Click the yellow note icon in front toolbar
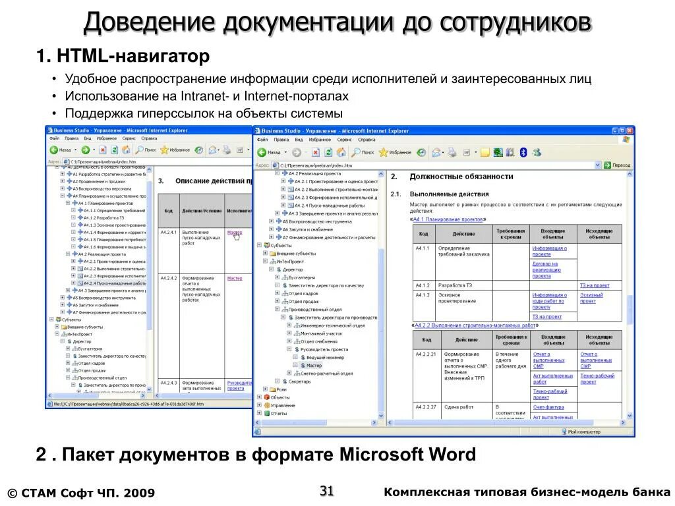The image size is (675, 506). coord(485,152)
